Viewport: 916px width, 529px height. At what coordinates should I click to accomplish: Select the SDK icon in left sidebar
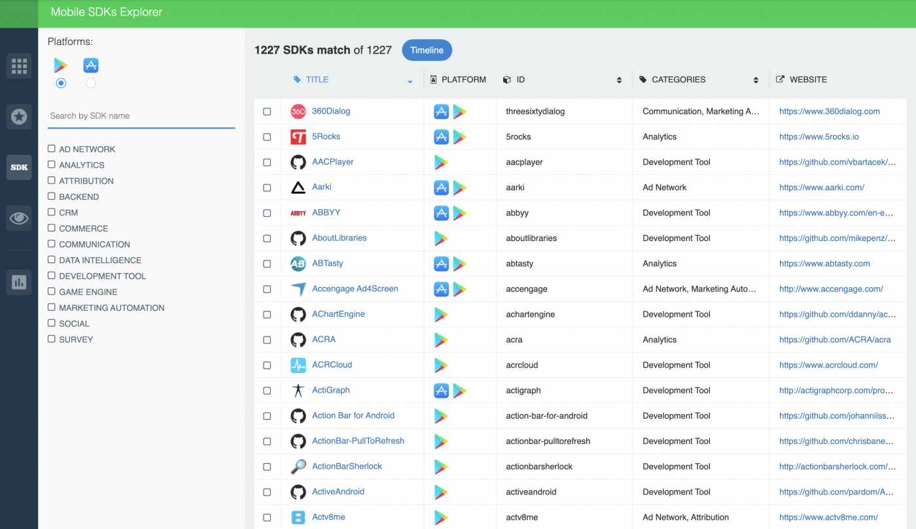[19, 167]
